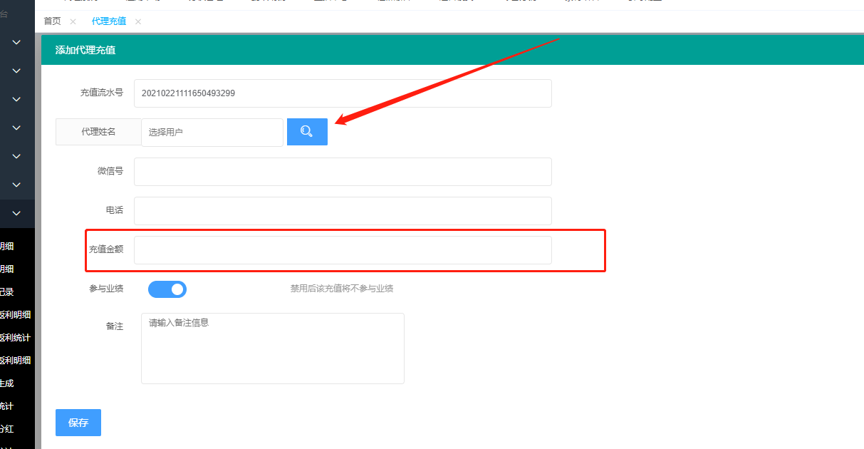Toggle the 参与业绩 switch
Viewport: 864px width, 449px height.
[167, 289]
